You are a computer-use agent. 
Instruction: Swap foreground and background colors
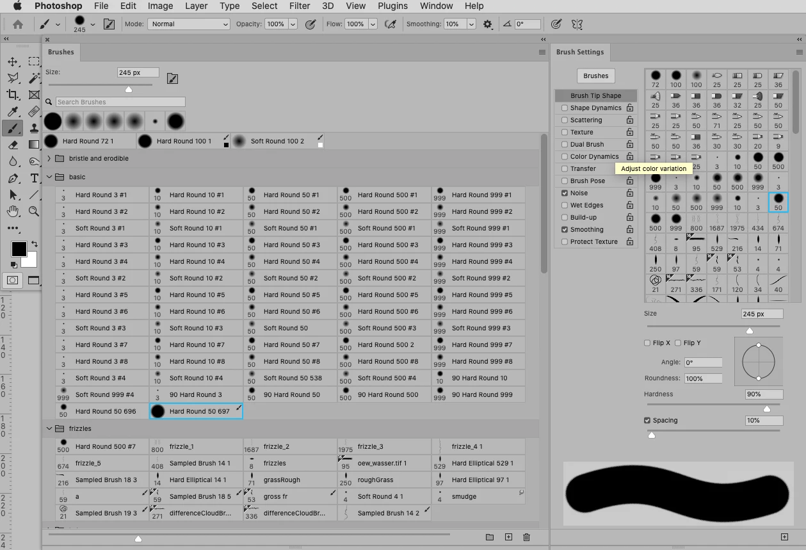34,244
